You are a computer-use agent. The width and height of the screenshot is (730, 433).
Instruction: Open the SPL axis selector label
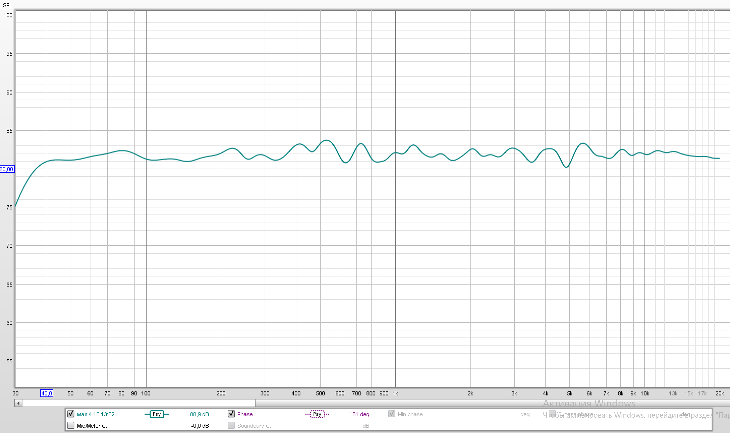click(x=8, y=5)
